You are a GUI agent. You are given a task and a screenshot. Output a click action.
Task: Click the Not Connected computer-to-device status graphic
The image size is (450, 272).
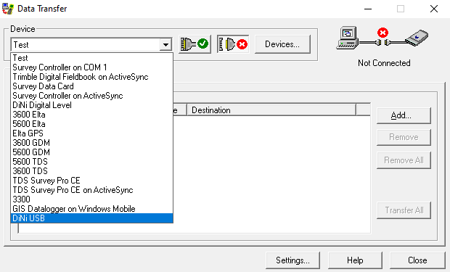pos(382,38)
